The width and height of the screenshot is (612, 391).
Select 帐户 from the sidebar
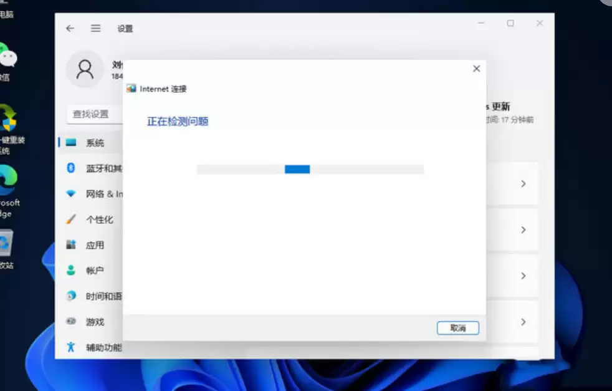(x=93, y=271)
